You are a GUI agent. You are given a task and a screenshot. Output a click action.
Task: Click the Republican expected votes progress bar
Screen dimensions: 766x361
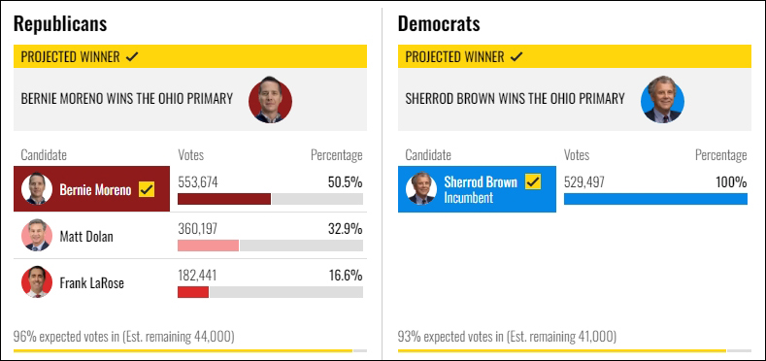pos(190,350)
